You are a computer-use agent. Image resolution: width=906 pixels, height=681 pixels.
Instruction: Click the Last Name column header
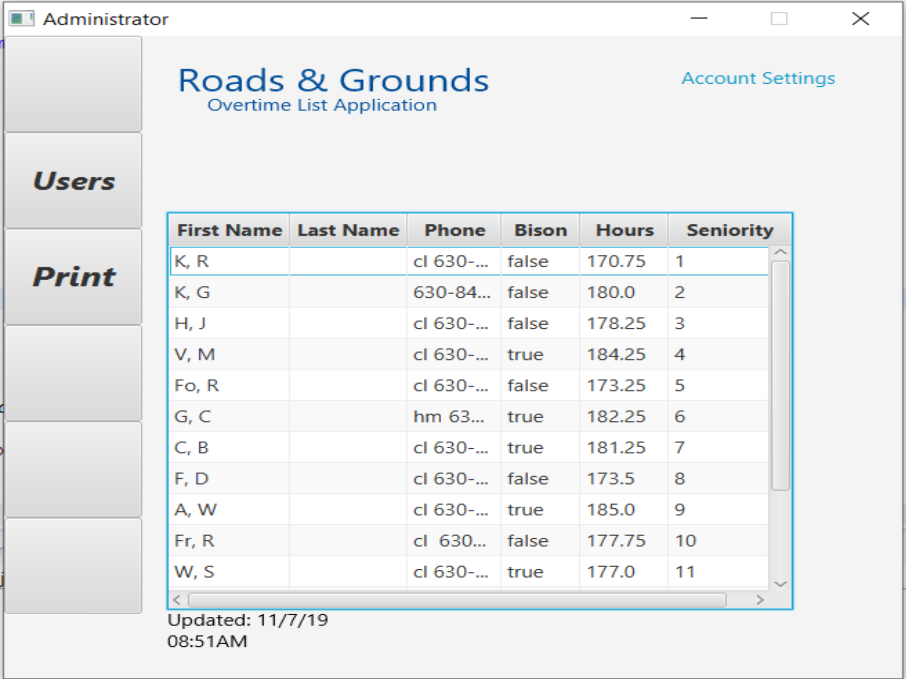(348, 230)
